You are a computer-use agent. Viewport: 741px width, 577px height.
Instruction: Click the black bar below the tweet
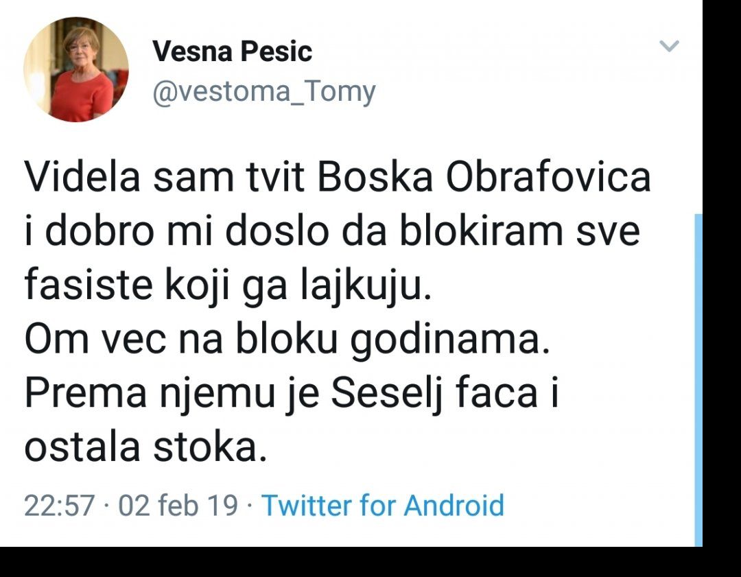(x=370, y=562)
